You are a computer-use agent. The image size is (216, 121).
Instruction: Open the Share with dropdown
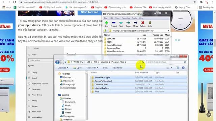click(x=92, y=68)
